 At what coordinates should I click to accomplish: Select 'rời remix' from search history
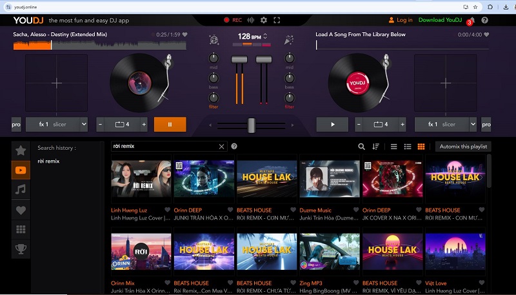48,161
